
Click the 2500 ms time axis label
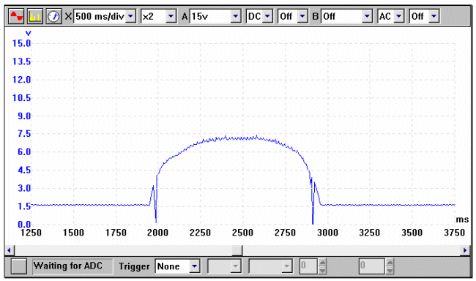click(x=242, y=233)
